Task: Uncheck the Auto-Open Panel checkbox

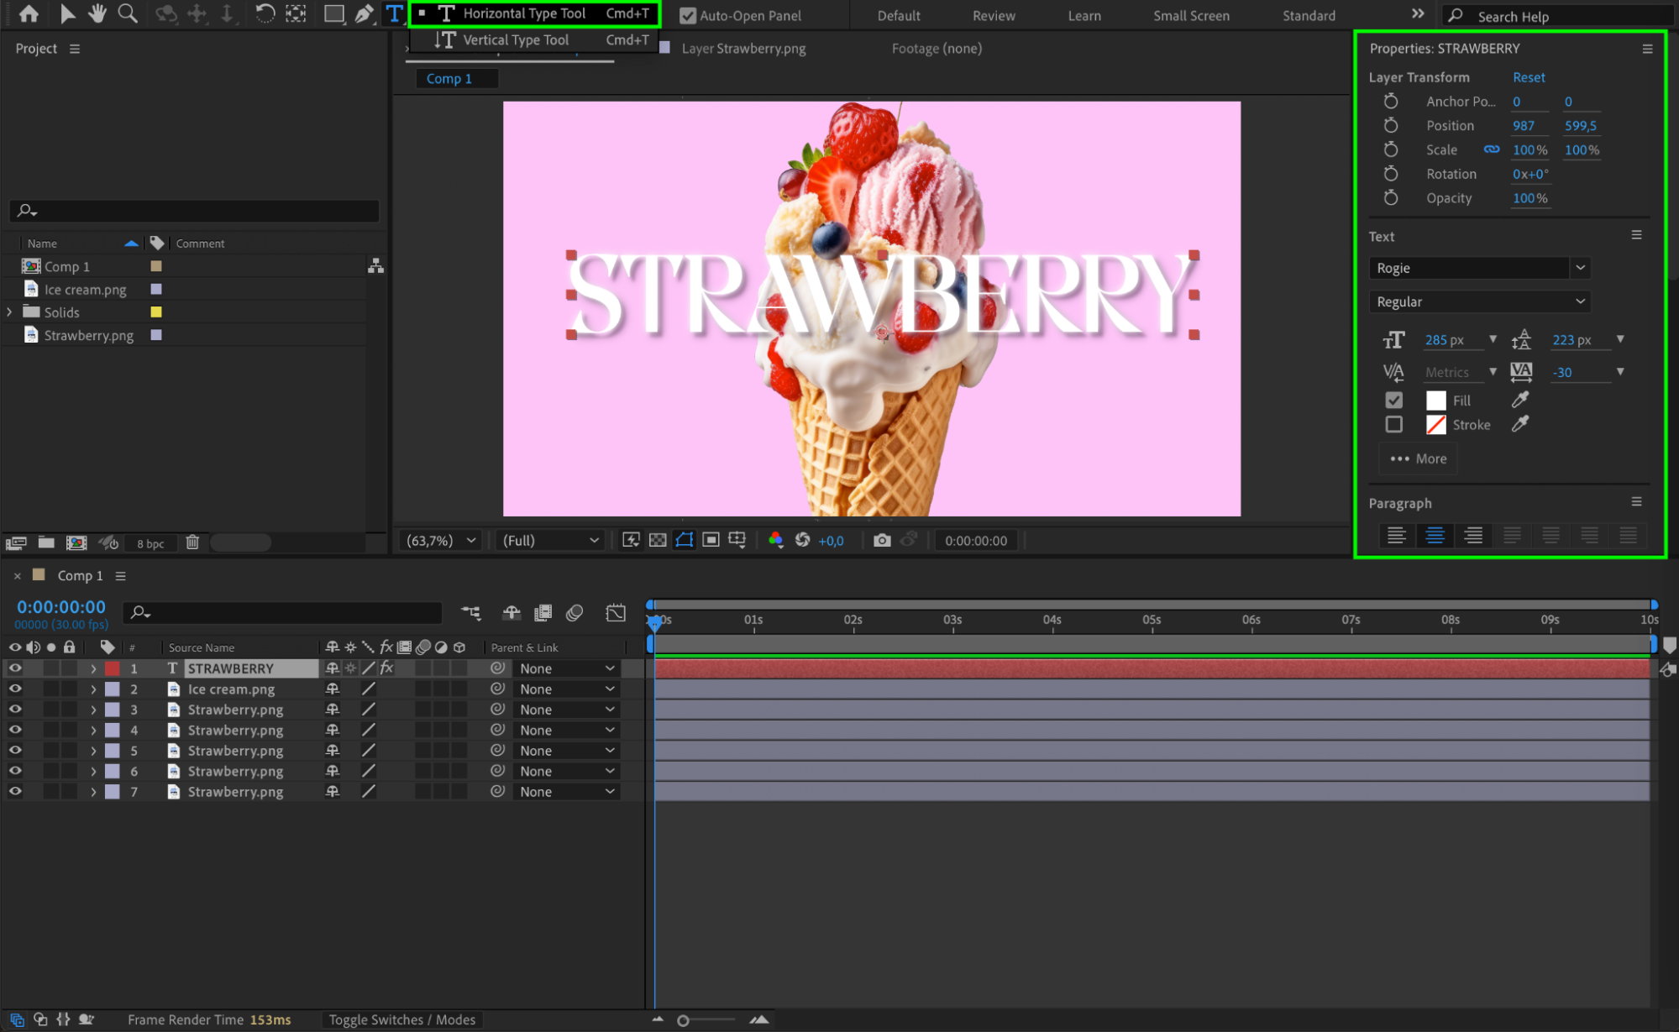Action: [x=688, y=15]
